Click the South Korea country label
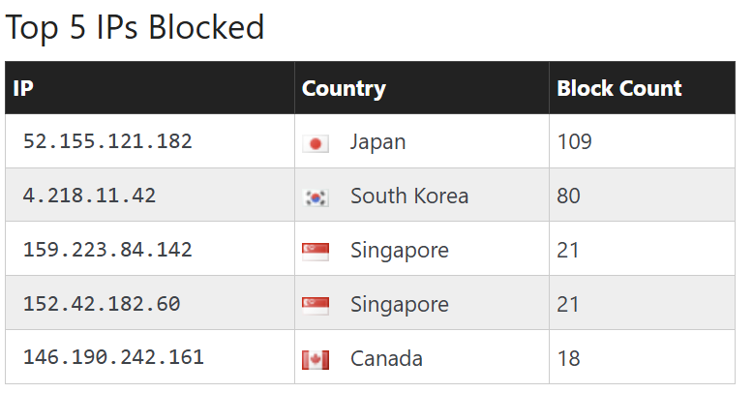The height and width of the screenshot is (393, 753). [x=408, y=196]
